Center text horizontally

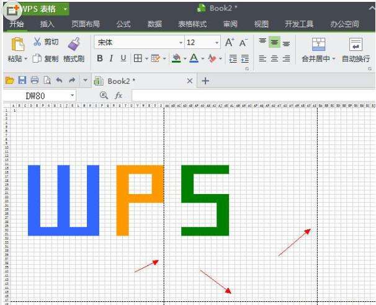tap(274, 58)
